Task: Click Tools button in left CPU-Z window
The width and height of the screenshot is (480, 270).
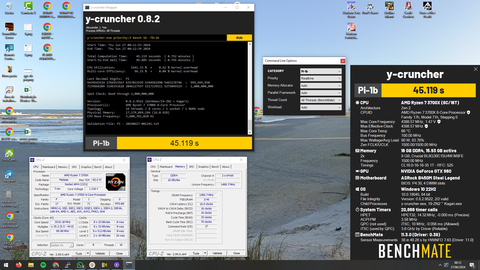Action: click(x=79, y=253)
